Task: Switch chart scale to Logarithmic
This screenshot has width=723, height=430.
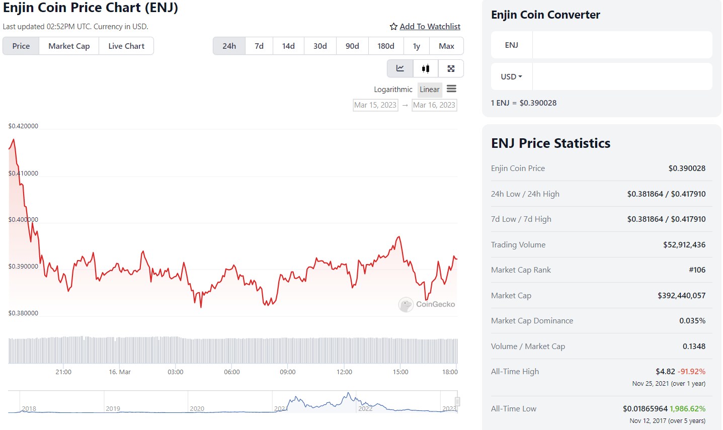Action: click(393, 90)
